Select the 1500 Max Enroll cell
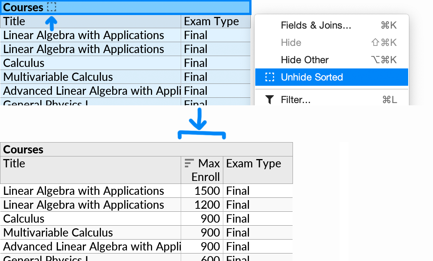 pyautogui.click(x=207, y=191)
